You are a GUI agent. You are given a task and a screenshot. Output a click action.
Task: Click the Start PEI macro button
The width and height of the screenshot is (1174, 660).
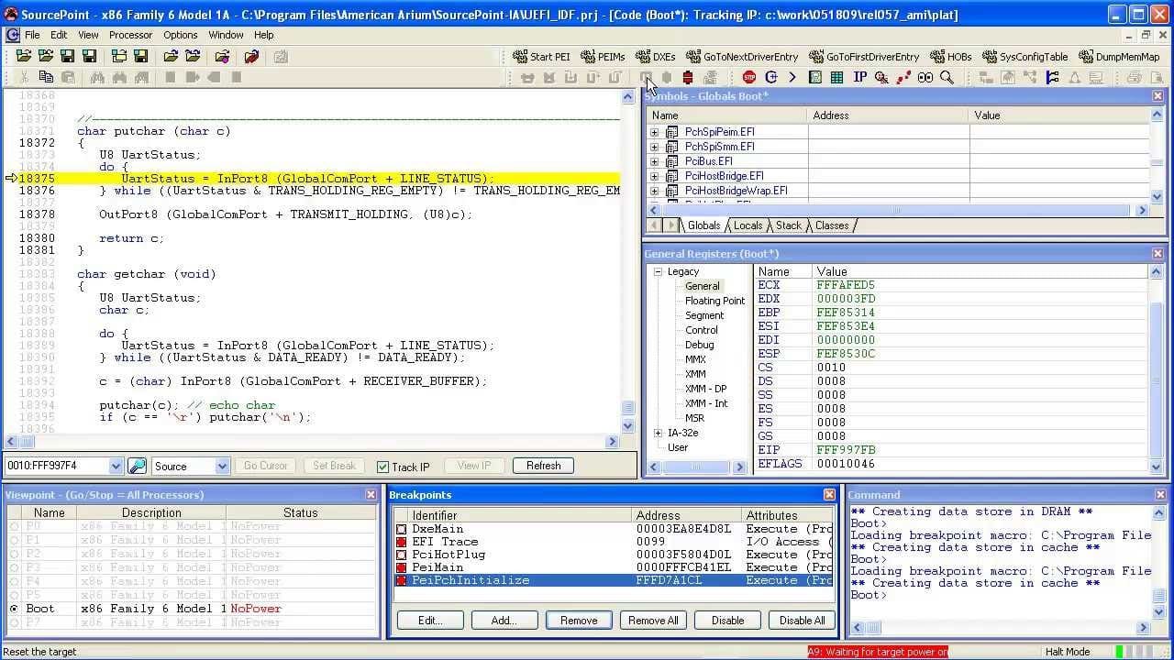point(542,57)
